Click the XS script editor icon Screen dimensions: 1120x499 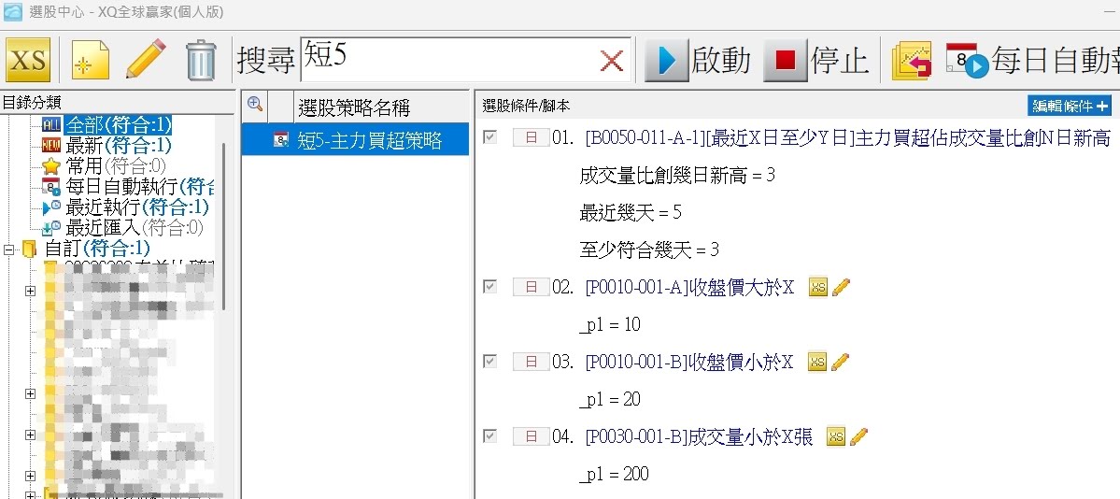(x=28, y=62)
